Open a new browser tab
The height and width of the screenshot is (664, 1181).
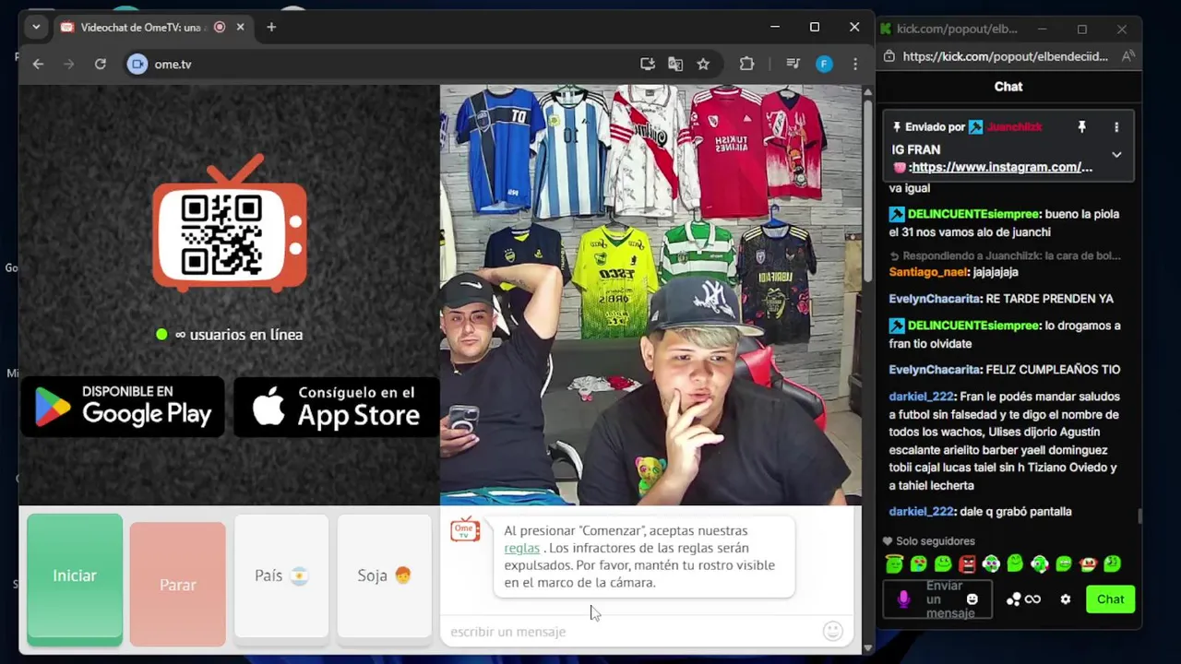[271, 28]
